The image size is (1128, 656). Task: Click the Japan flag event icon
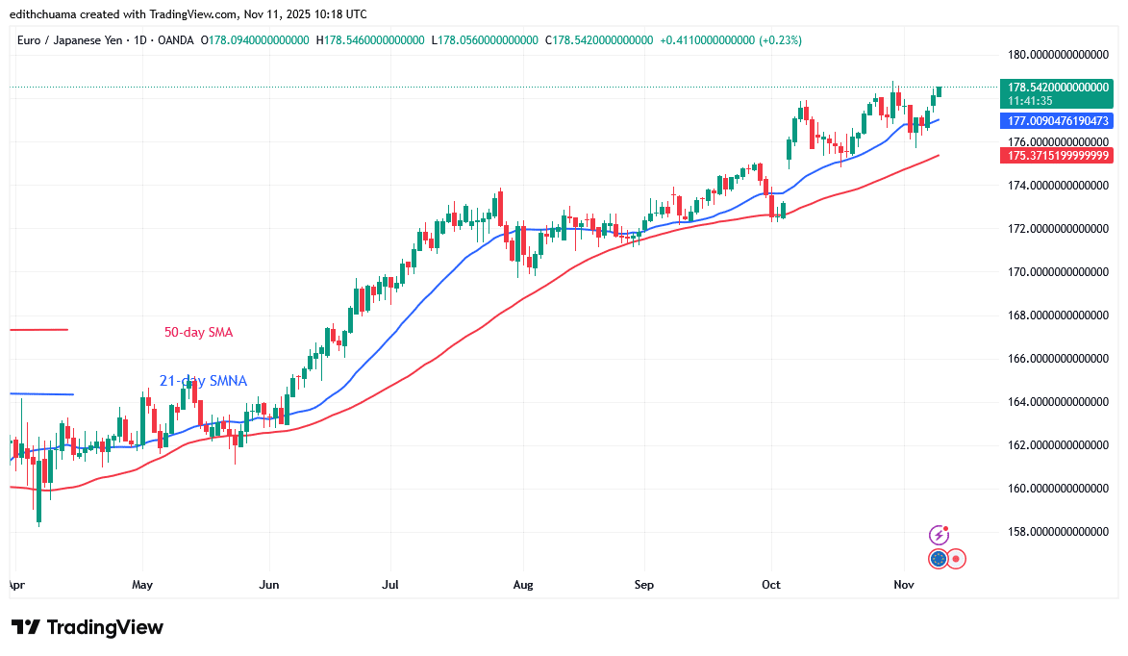point(957,558)
